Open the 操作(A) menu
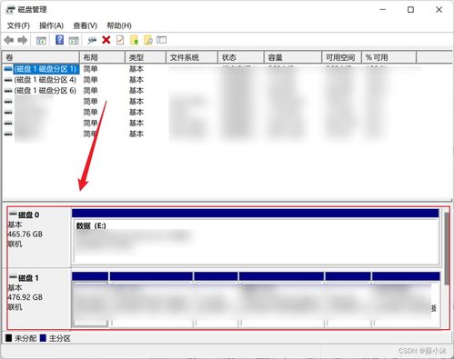The width and height of the screenshot is (454, 359). point(51,25)
